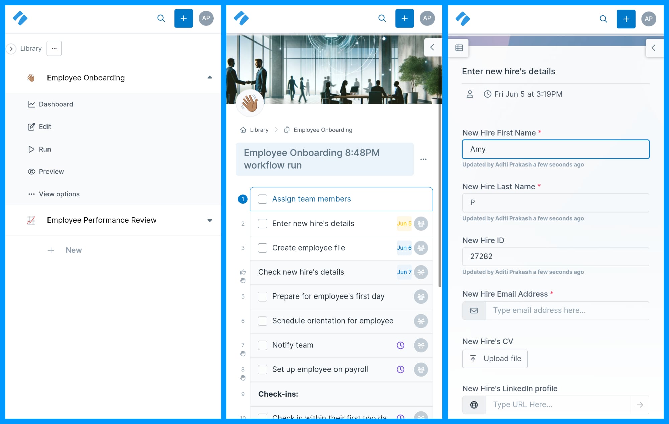Viewport: 669px width, 424px height.
Task: Click Library breadcrumb link
Action: click(255, 130)
